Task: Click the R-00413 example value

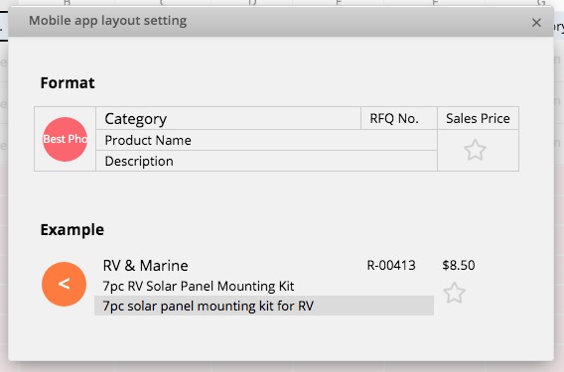Action: click(x=391, y=265)
